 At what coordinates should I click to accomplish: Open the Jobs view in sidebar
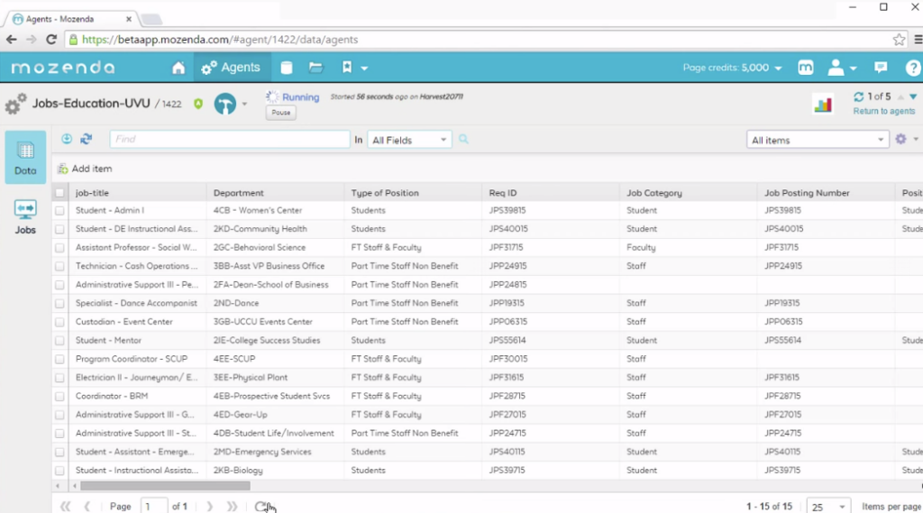click(25, 217)
